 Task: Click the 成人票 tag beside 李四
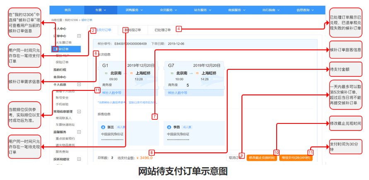click(187, 127)
